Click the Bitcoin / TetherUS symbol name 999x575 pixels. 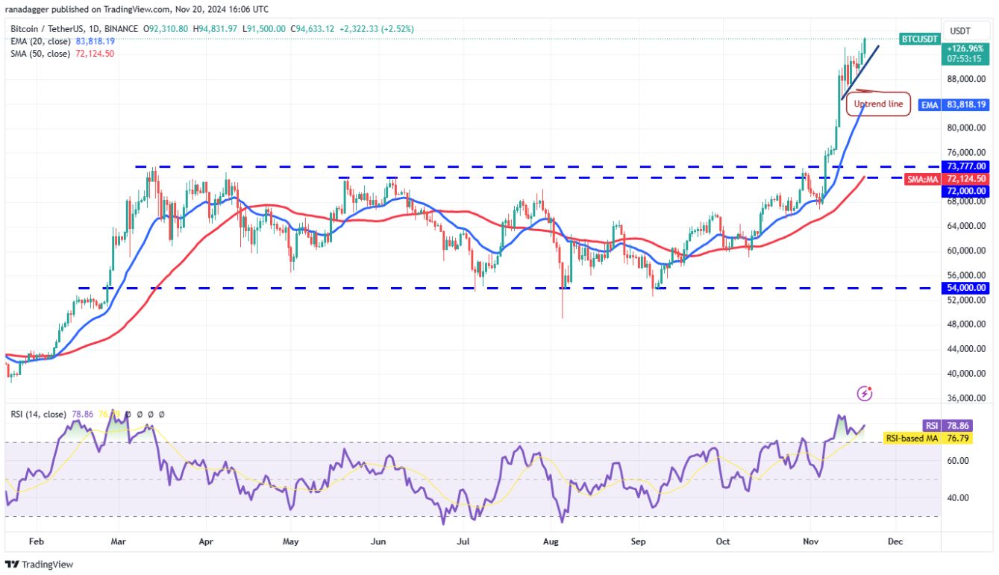[x=45, y=29]
